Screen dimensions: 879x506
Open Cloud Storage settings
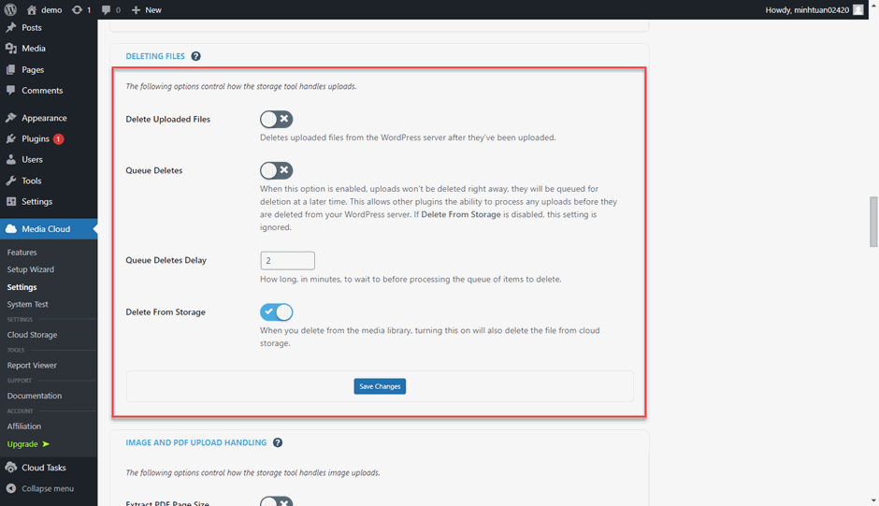point(32,334)
